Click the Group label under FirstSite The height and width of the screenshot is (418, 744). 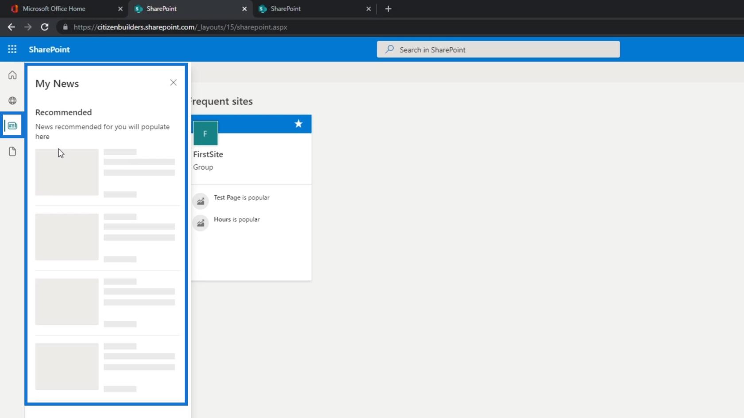click(203, 167)
